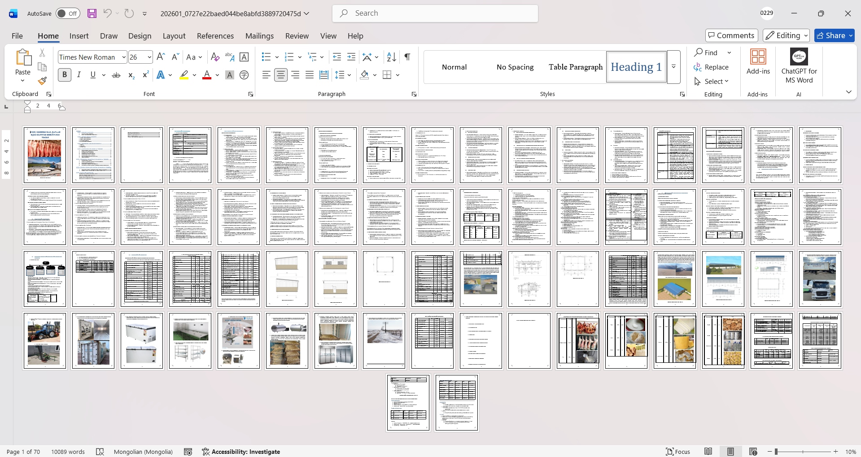Click the Comments button
The image size is (861, 457).
[x=731, y=35]
